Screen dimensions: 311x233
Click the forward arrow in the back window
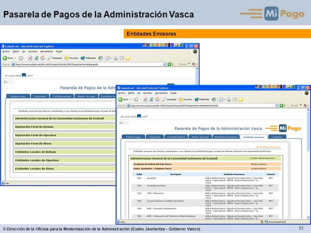[21, 58]
